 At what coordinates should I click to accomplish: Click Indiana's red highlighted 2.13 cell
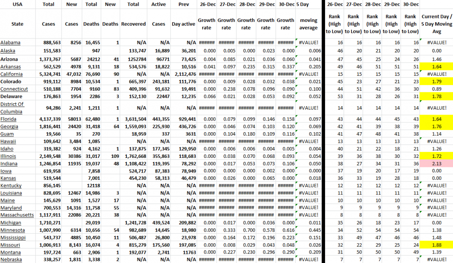pos(436,163)
